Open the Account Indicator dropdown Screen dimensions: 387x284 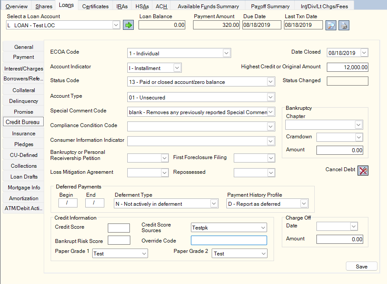(177, 68)
